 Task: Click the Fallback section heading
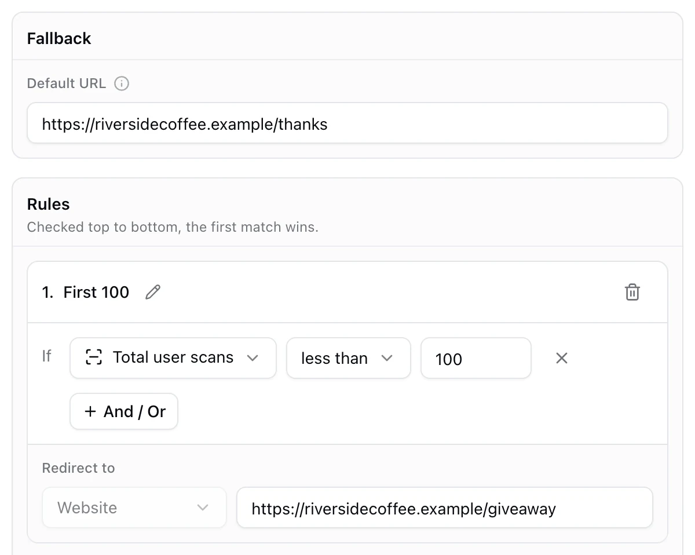coord(59,38)
